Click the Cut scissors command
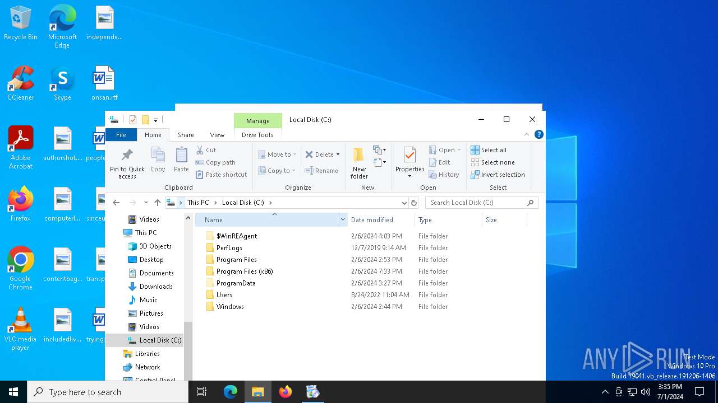The image size is (718, 403). point(206,150)
